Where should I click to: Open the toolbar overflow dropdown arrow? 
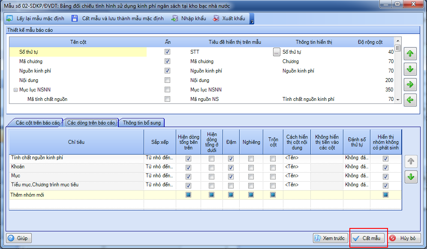252,20
